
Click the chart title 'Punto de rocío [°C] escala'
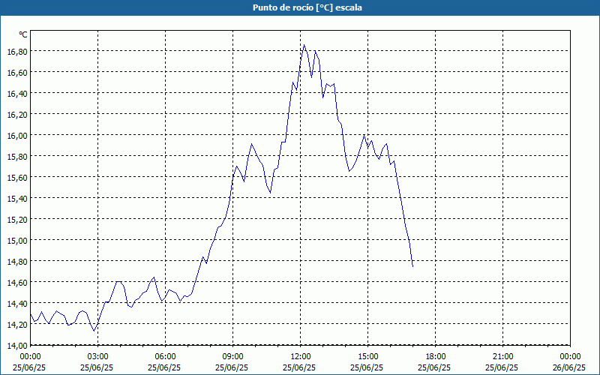click(307, 7)
